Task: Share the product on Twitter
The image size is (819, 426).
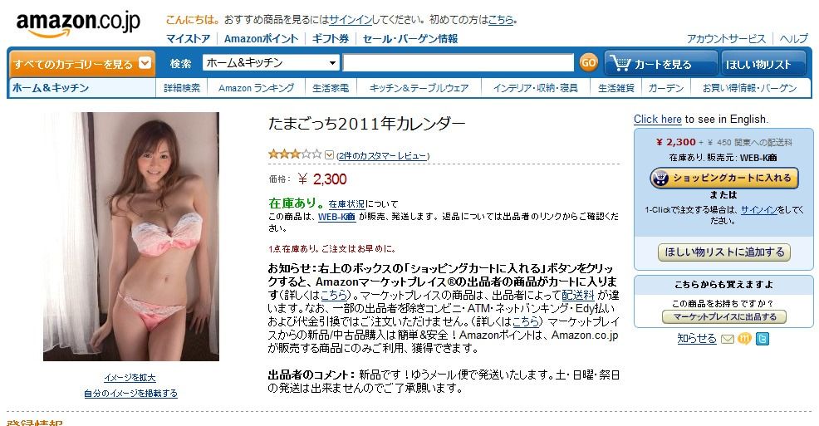Action: tap(762, 339)
